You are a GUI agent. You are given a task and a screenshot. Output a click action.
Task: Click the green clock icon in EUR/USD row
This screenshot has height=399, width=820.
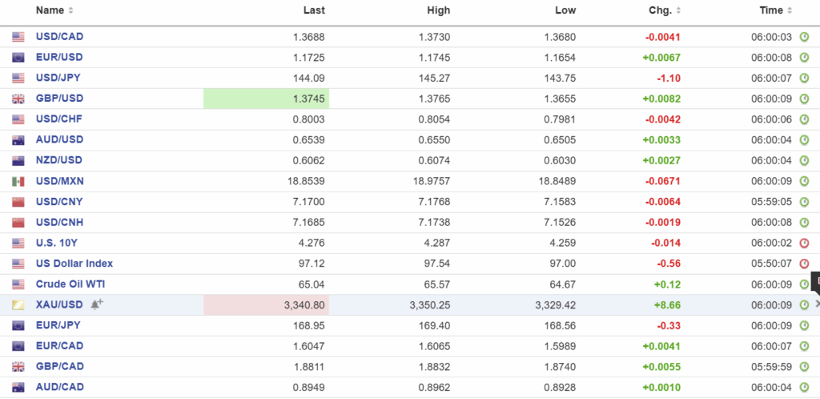click(804, 58)
